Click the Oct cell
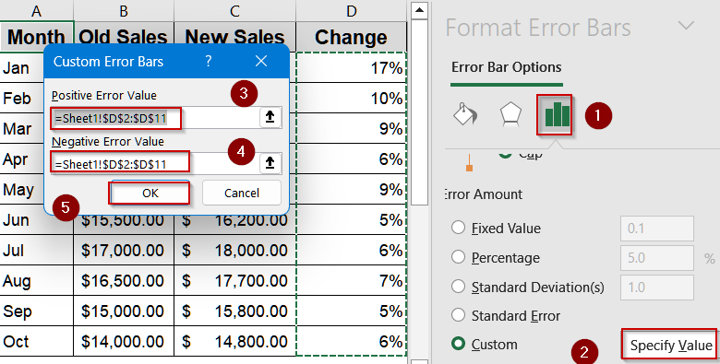This screenshot has width=720, height=364. (x=36, y=341)
